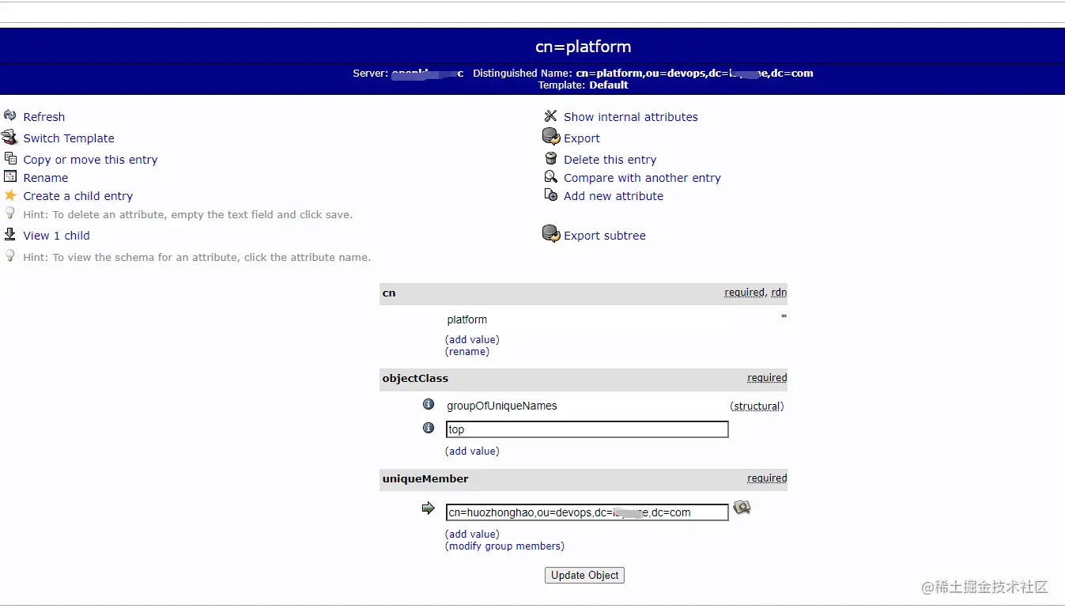The width and height of the screenshot is (1065, 612).
Task: Focus the uniqueMember DN text field
Action: tap(587, 512)
